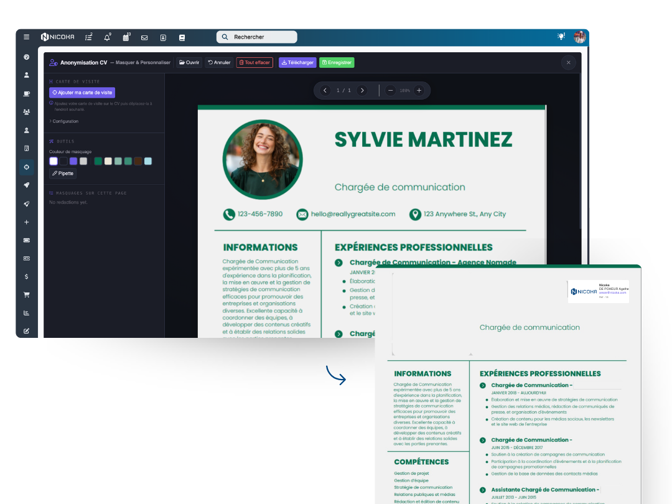Screen dimensions: 672x504
Task: Click Tout effacer to clear all redactions
Action: [x=254, y=62]
